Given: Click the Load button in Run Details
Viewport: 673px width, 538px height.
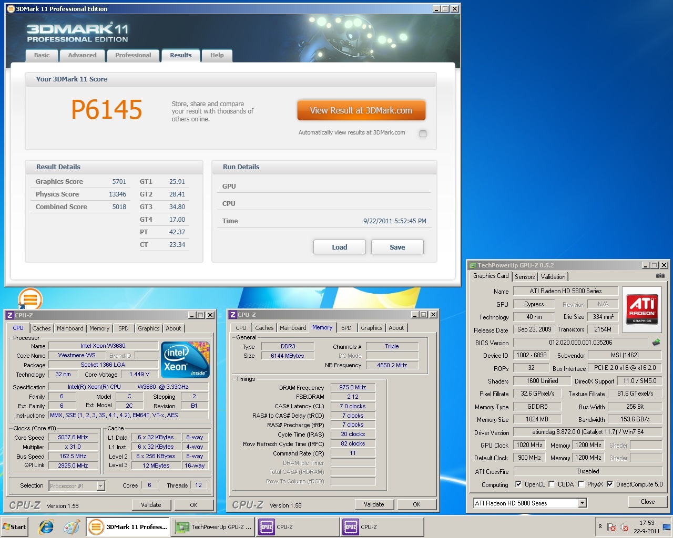Looking at the screenshot, I should pyautogui.click(x=340, y=247).
